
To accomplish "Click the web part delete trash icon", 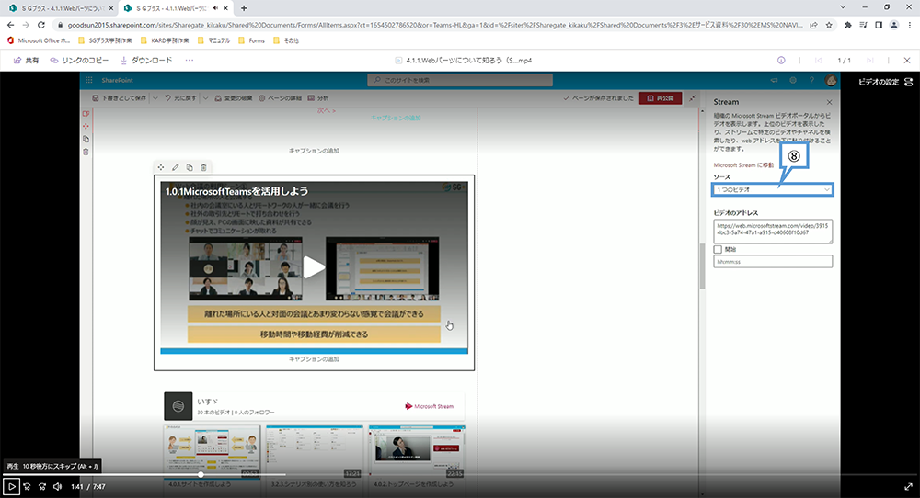I will point(203,167).
